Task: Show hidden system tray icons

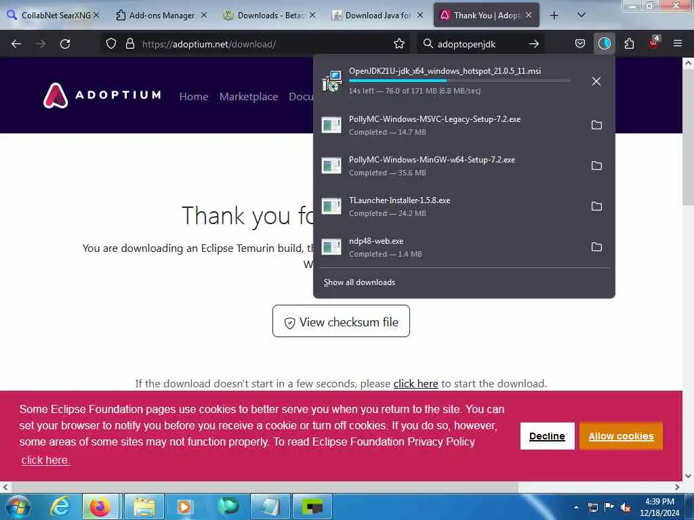Action: (x=576, y=507)
